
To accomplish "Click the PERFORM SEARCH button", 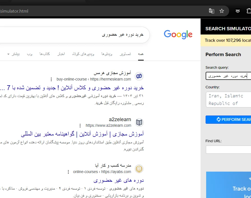I will pyautogui.click(x=228, y=119).
